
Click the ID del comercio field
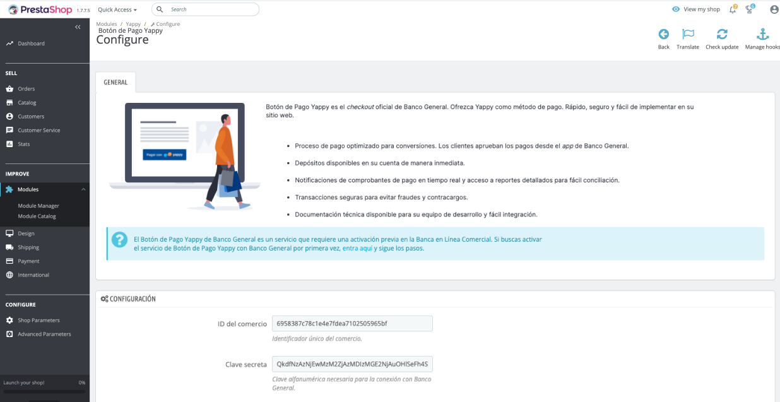coord(352,324)
